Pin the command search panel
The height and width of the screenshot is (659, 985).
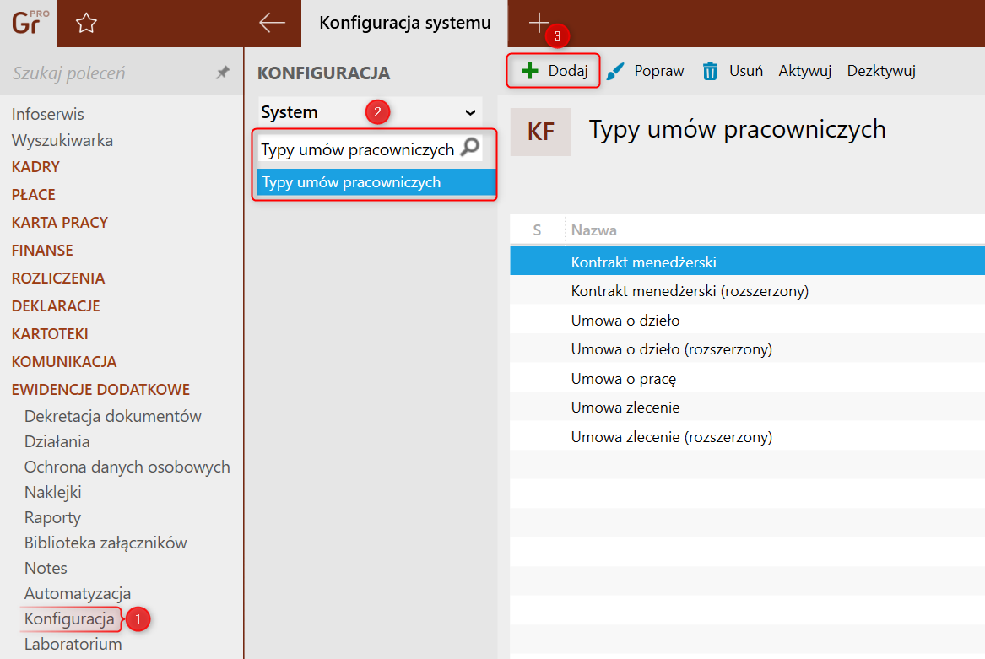coord(222,73)
